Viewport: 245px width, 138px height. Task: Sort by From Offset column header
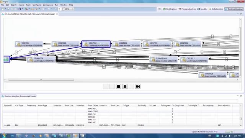pyautogui.click(x=93, y=105)
